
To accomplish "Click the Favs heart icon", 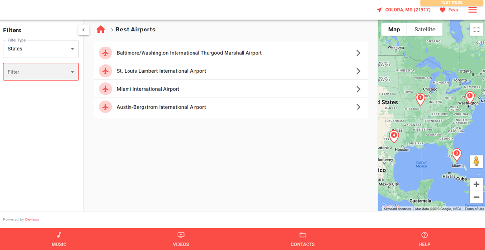I will coord(442,10).
